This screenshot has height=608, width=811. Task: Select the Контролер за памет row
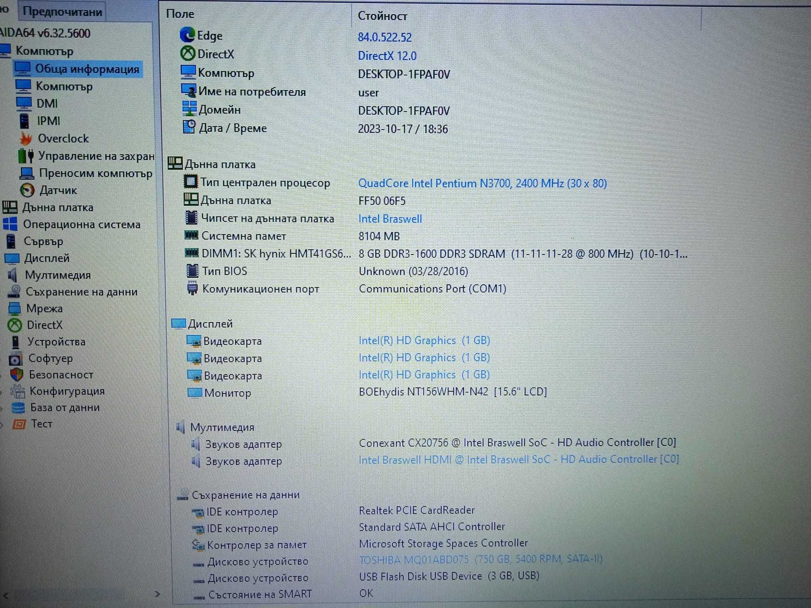tap(360, 544)
